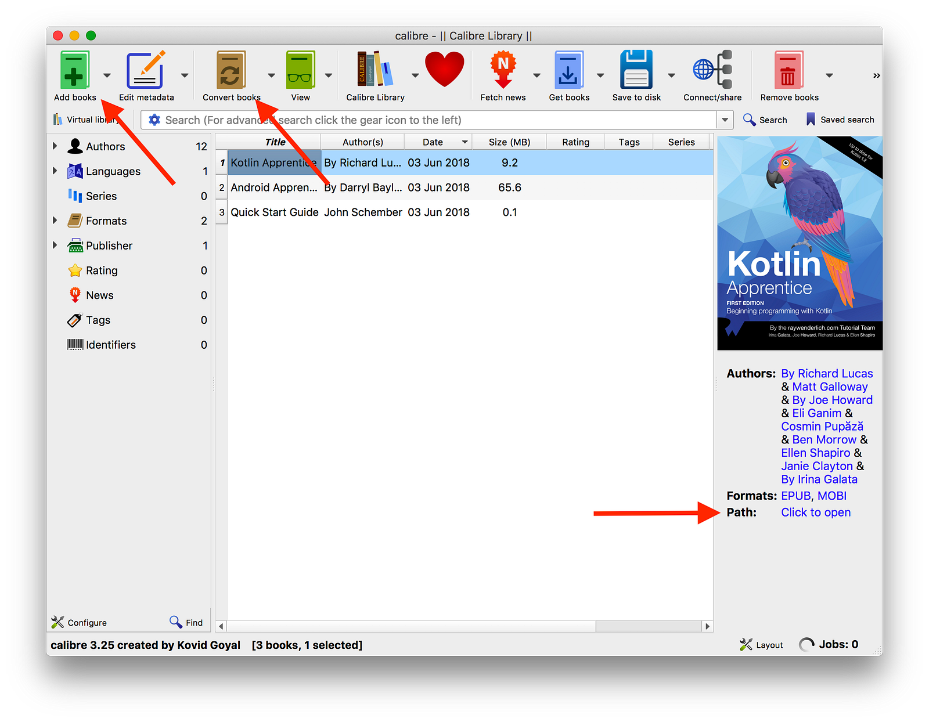This screenshot has width=929, height=722.
Task: Open Configure in tag browser
Action: click(x=79, y=622)
